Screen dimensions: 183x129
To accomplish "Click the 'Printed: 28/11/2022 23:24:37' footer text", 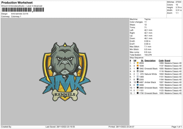I will 121,127.
